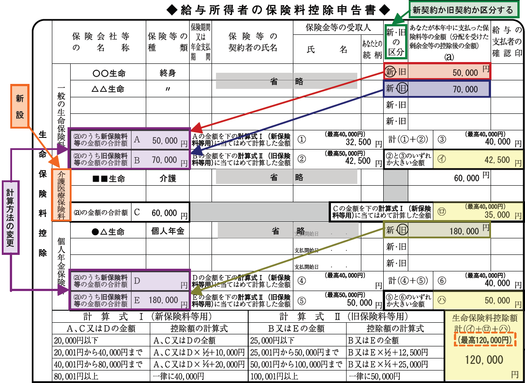Click the green-outlined 新・旧の区分 header
This screenshot has width=525, height=383.
click(396, 42)
